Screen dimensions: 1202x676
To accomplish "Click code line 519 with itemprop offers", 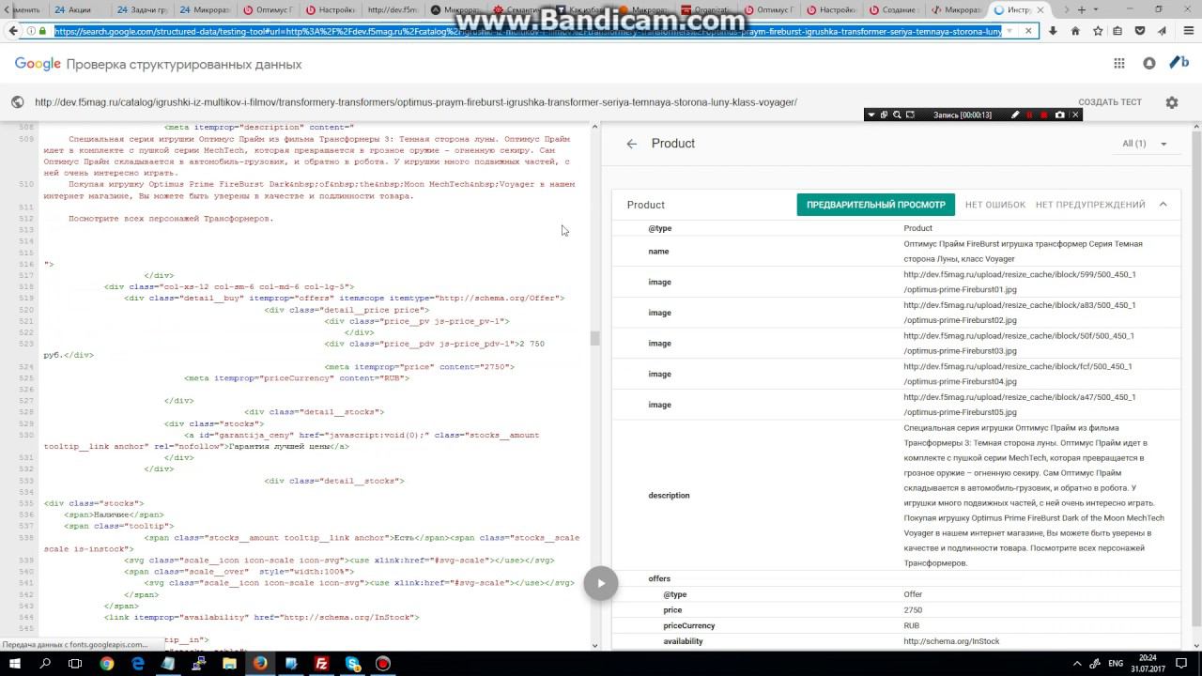I will coord(344,298).
